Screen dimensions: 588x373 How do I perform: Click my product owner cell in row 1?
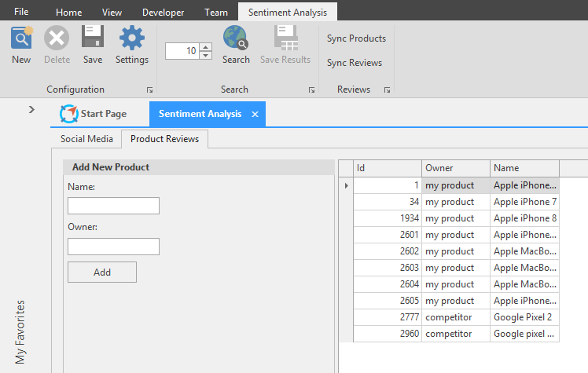tap(456, 185)
